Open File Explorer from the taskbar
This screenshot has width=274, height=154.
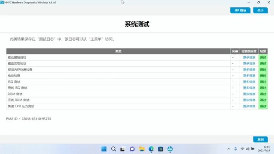(142, 149)
